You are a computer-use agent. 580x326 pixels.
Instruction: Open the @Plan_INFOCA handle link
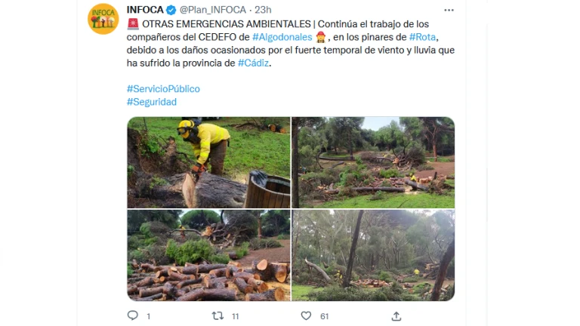click(213, 10)
